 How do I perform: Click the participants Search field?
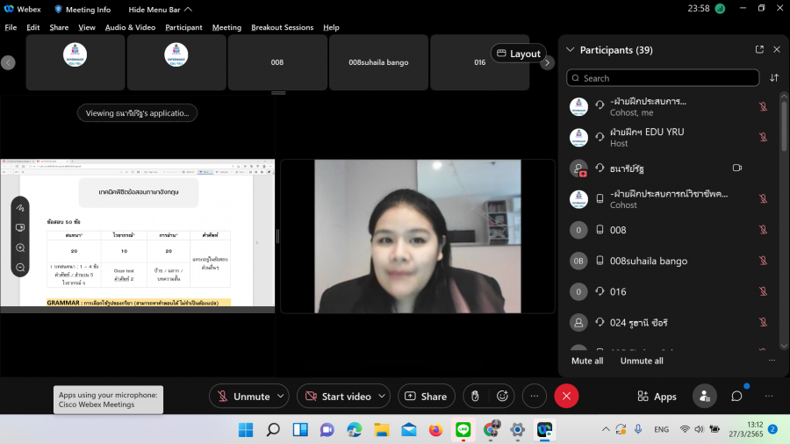(663, 78)
